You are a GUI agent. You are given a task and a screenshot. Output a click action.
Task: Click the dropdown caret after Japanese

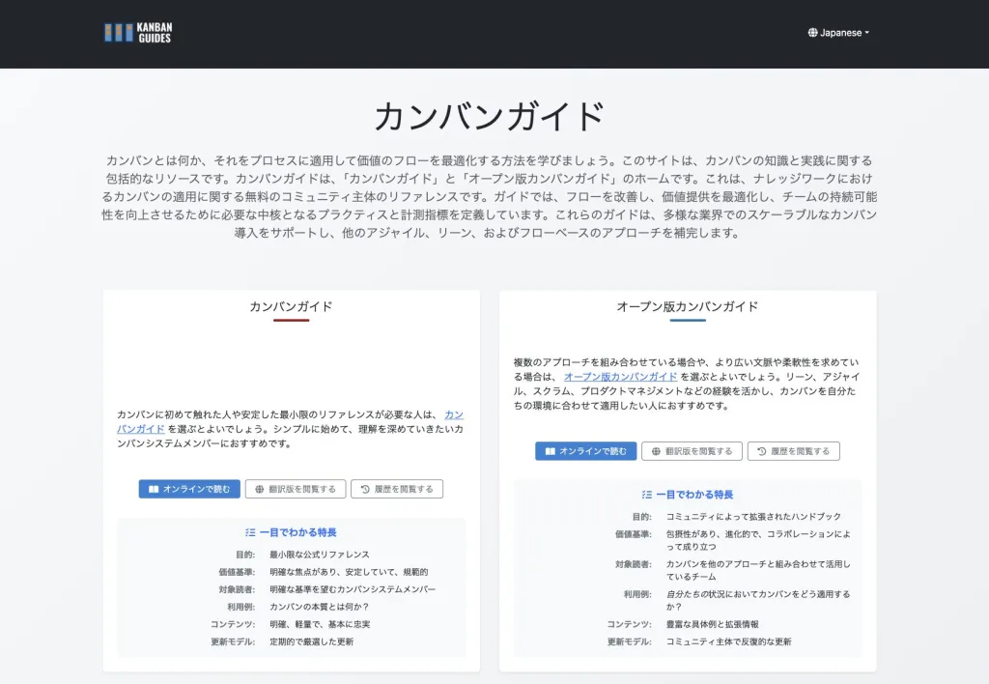coord(866,33)
